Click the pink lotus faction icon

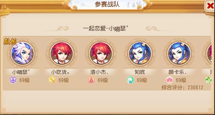(x=170, y=80)
